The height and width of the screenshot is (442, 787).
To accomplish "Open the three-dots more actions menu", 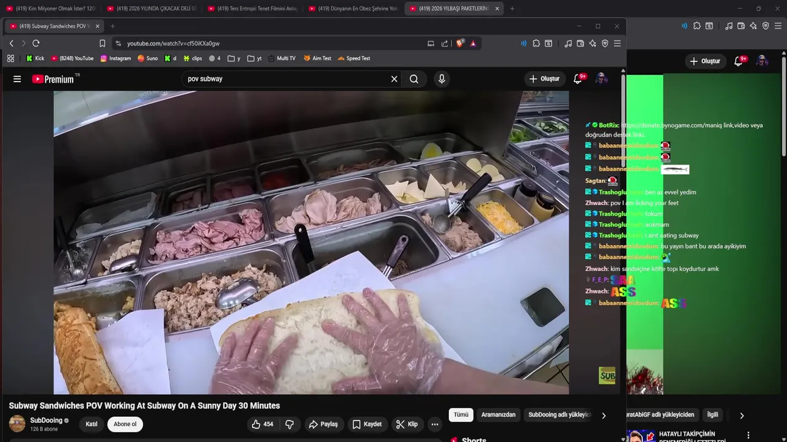I will pos(435,424).
